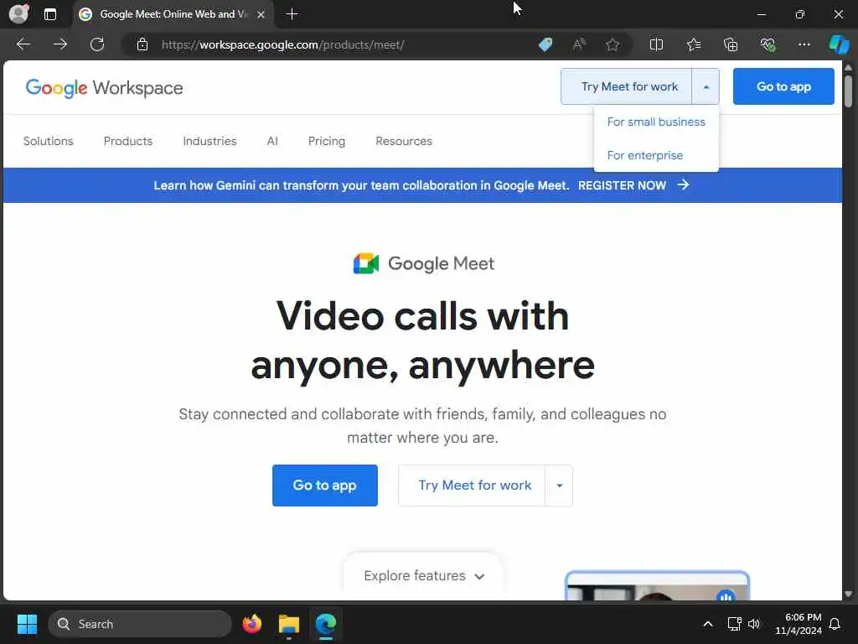858x644 pixels.
Task: Launch Firefox from the taskbar
Action: [x=251, y=624]
